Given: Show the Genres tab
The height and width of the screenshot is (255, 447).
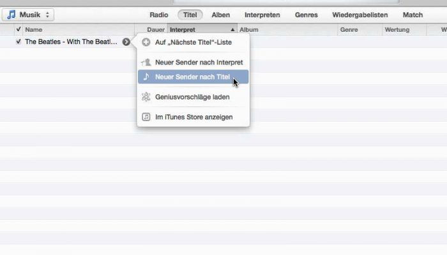Looking at the screenshot, I should pos(306,15).
